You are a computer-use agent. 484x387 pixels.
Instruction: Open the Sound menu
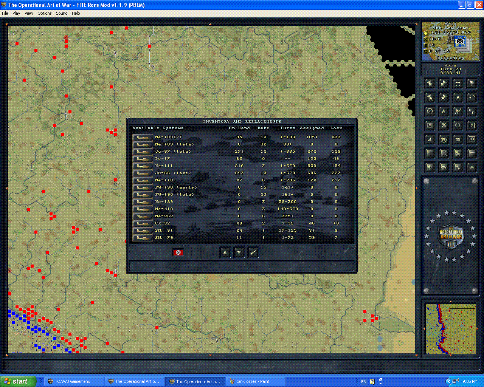point(61,13)
